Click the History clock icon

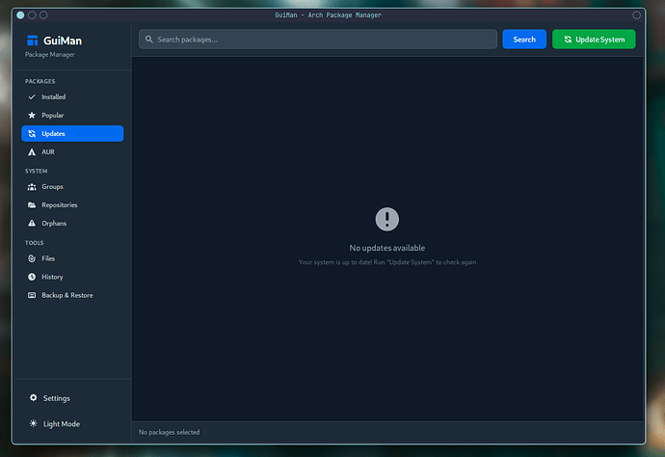click(32, 278)
